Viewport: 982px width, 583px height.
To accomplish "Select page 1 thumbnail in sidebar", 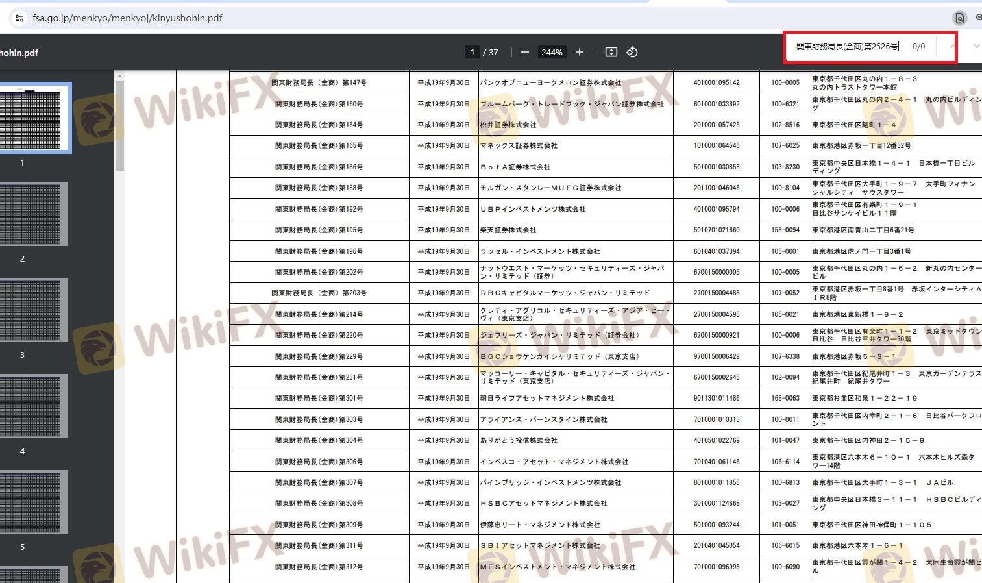I will pyautogui.click(x=31, y=118).
